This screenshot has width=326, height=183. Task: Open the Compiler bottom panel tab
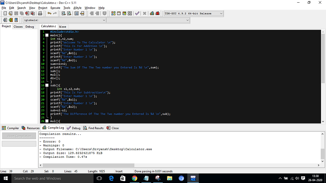coord(10,128)
